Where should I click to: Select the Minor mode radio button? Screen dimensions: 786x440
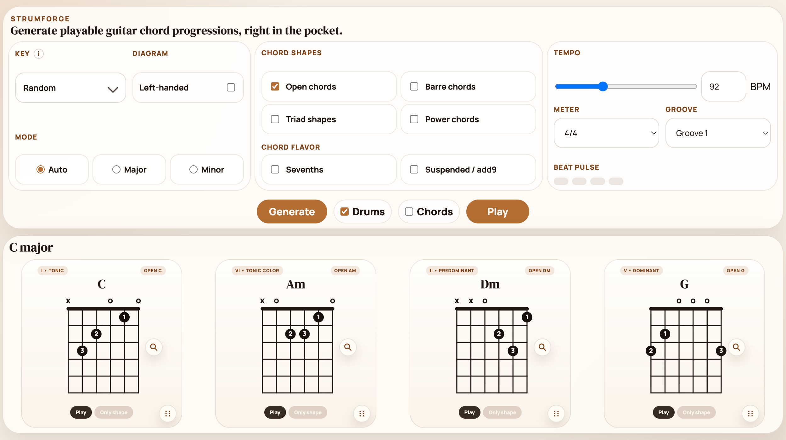(x=194, y=170)
